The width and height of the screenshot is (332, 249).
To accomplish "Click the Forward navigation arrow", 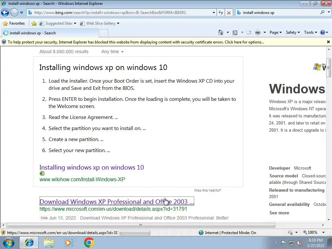I will [14, 13].
